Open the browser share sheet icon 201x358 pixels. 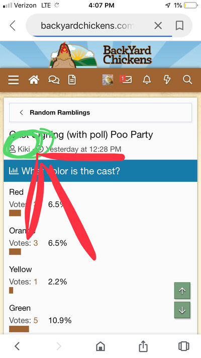click(143, 346)
